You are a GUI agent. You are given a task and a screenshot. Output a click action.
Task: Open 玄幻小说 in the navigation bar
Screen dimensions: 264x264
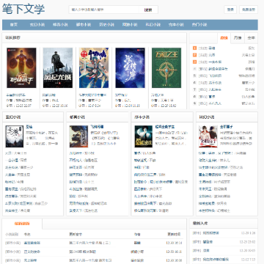(x=37, y=25)
